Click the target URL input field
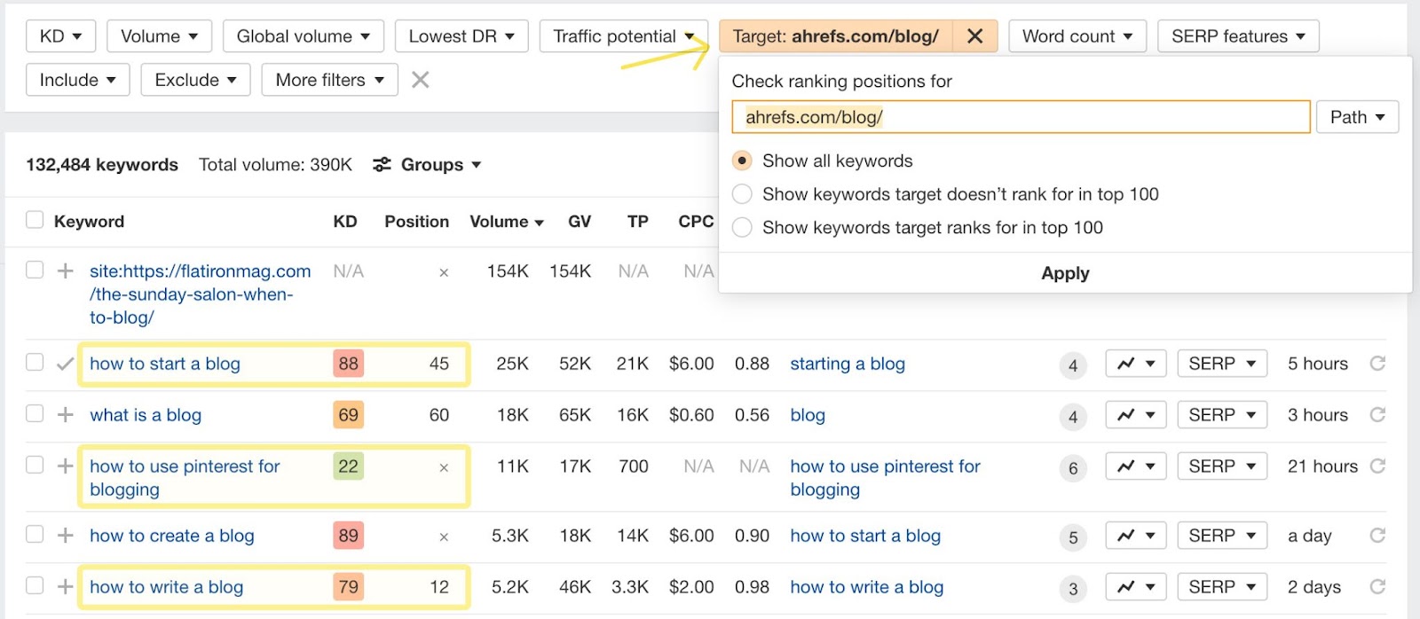 pos(1021,117)
